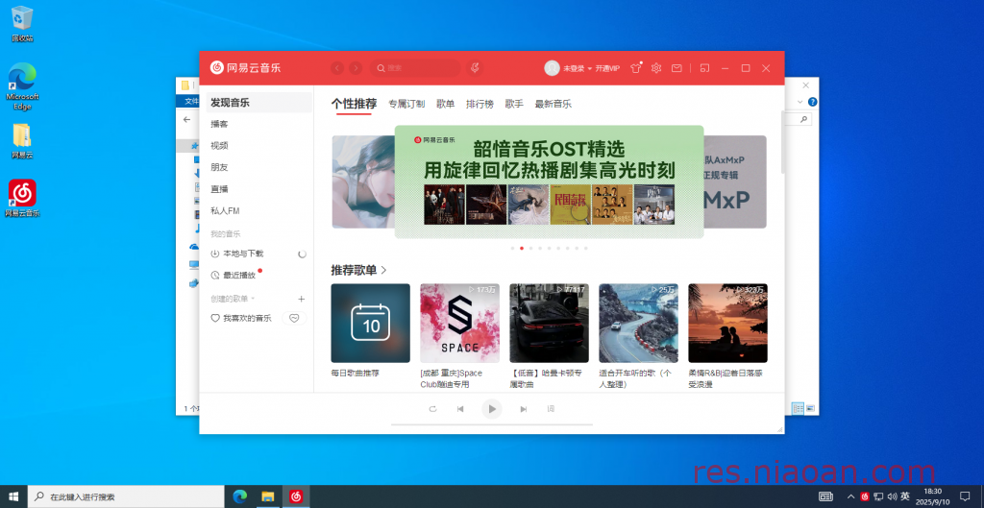Viewport: 984px width, 508px height.
Task: Go back with the navigation arrow
Action: pyautogui.click(x=337, y=68)
